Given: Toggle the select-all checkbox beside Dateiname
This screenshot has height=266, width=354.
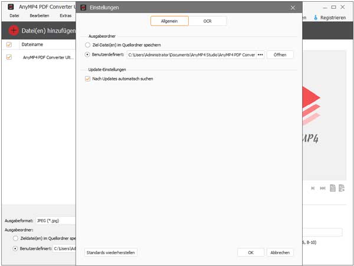Looking at the screenshot, I should coord(9,44).
